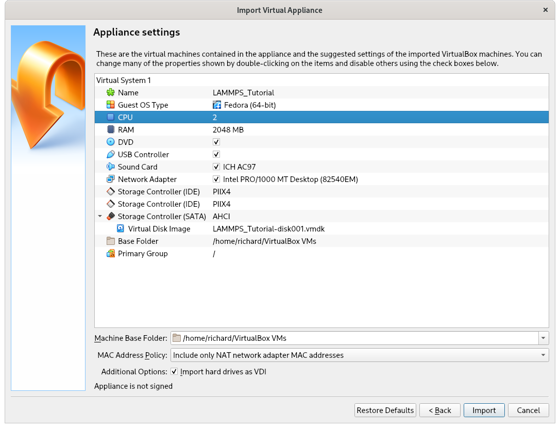The height and width of the screenshot is (428, 560).
Task: Select the 2048 MB RAM value
Action: pos(228,129)
